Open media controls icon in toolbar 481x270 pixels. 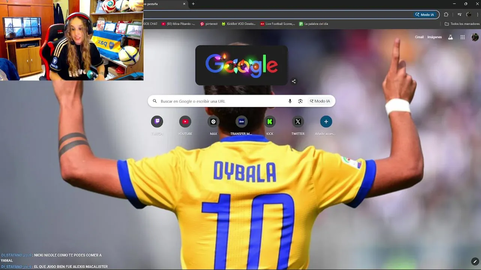[459, 15]
